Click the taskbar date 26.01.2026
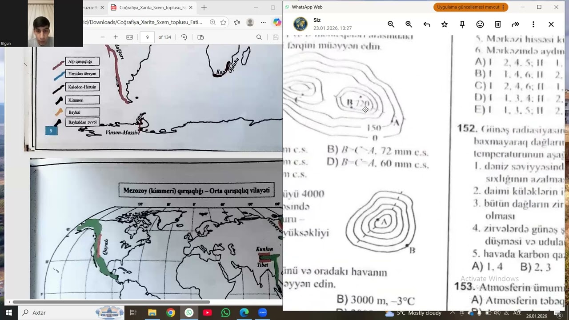The height and width of the screenshot is (320, 569). pyautogui.click(x=537, y=316)
